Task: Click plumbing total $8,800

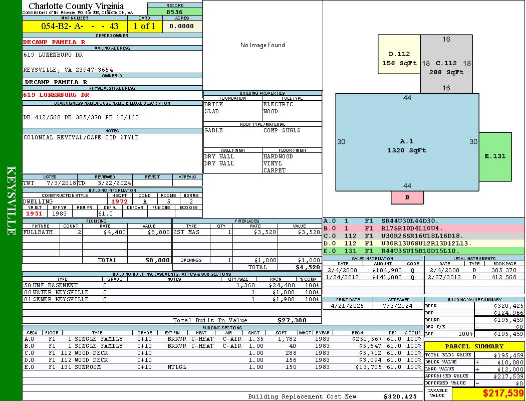Action: point(157,260)
